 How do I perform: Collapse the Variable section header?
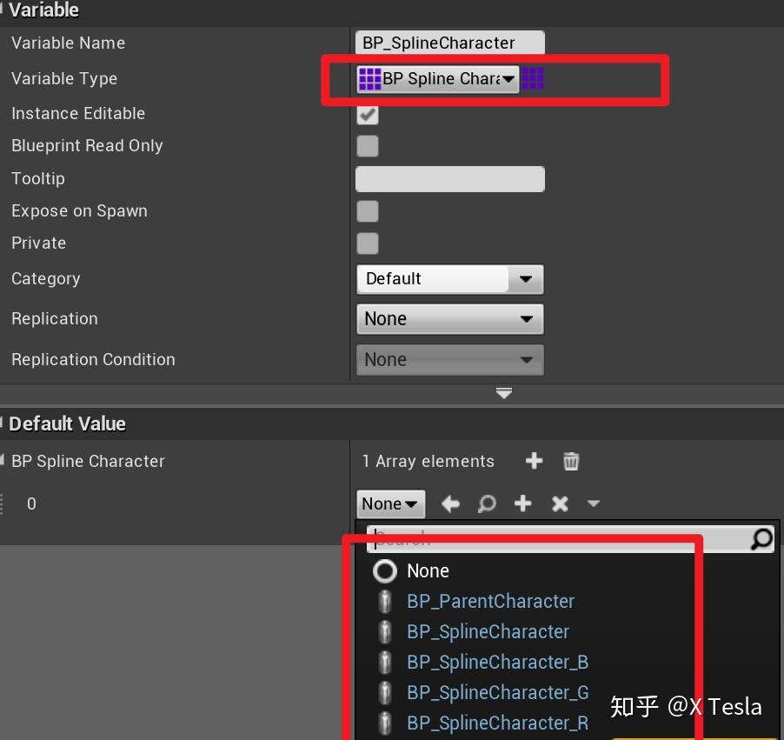pyautogui.click(x=43, y=10)
